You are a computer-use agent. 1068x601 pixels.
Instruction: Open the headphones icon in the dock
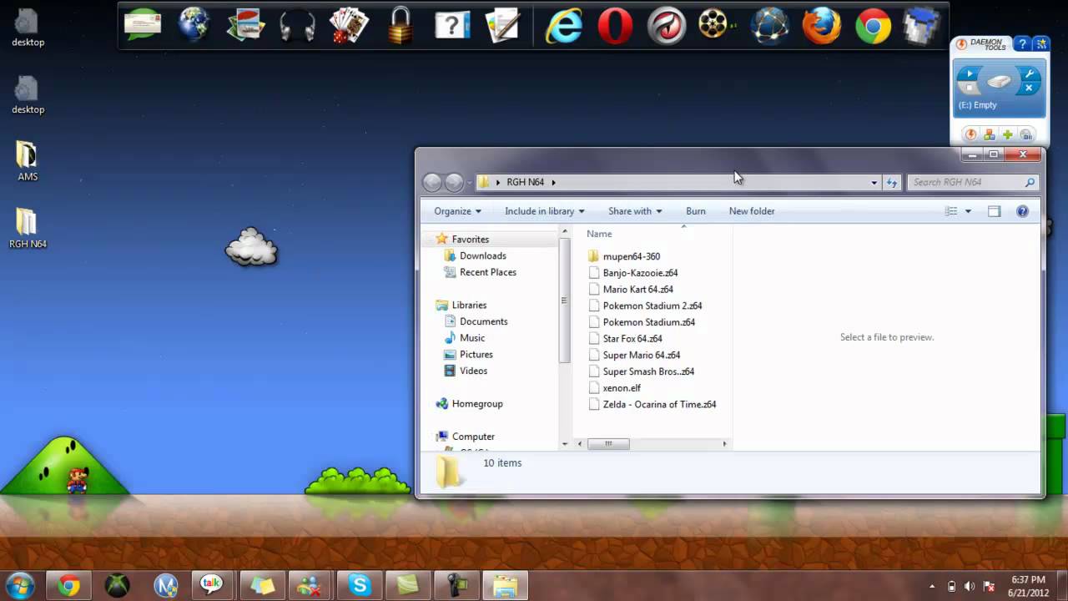tap(297, 27)
